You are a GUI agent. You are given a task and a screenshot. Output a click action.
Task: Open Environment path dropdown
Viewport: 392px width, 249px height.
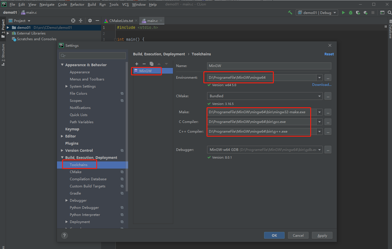(x=319, y=78)
